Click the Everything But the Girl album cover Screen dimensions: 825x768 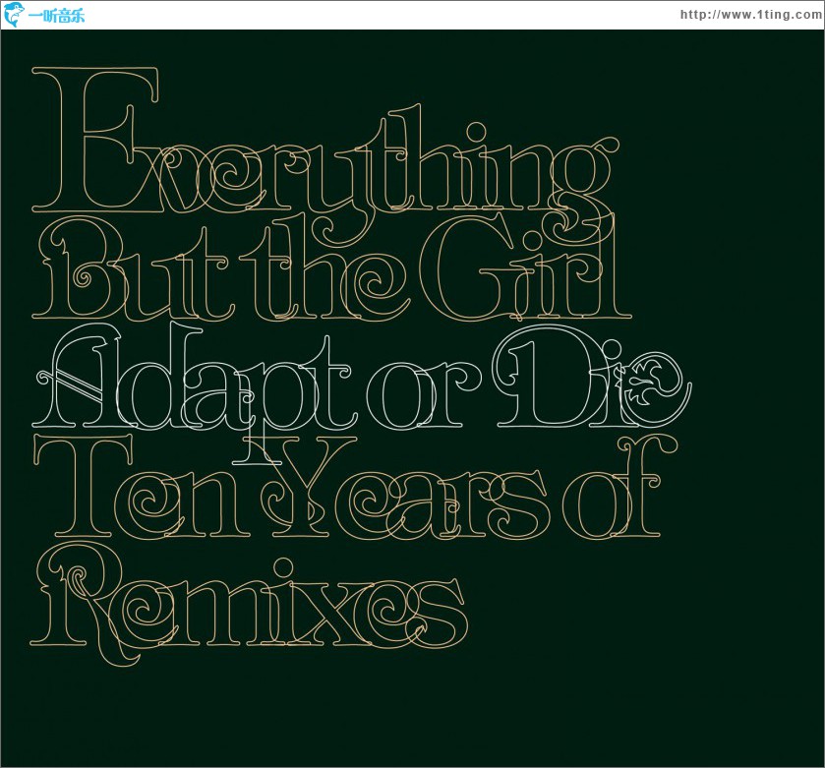pos(413,398)
